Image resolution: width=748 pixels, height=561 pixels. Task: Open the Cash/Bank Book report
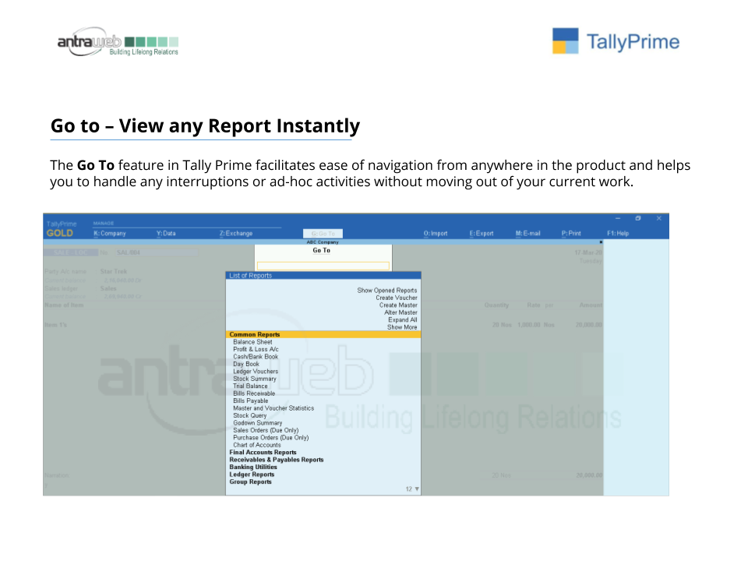tap(256, 357)
